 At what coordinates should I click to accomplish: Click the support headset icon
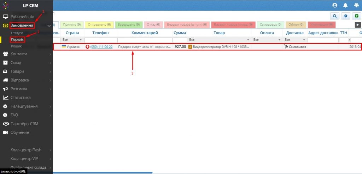click(x=356, y=5)
